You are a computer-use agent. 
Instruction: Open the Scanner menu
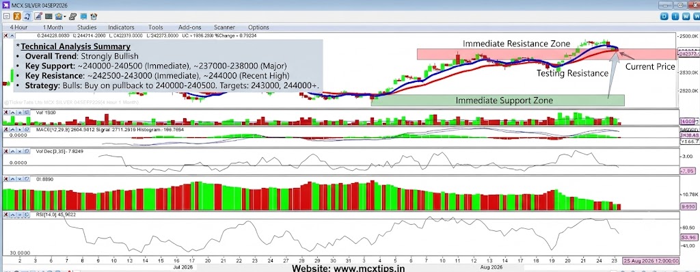(224, 27)
